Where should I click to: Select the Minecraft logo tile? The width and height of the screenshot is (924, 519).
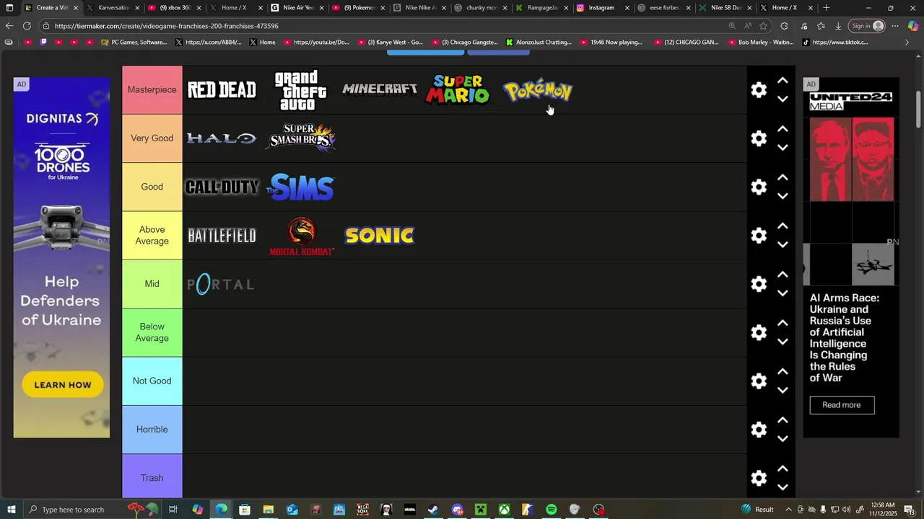(380, 90)
